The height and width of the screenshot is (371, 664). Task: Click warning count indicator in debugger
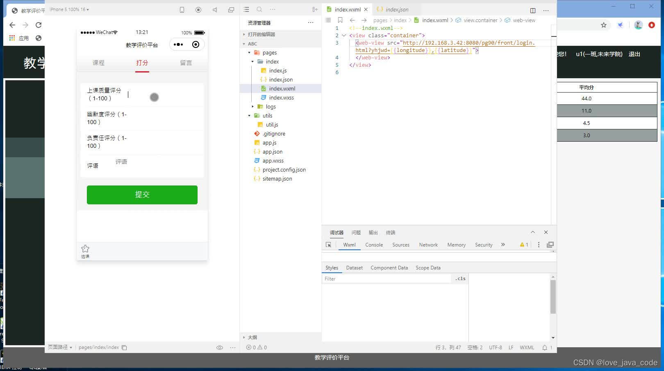tap(524, 244)
